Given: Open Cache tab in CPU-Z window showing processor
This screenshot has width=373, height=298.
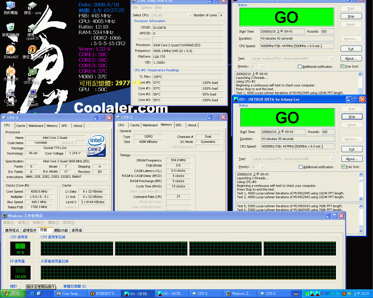Looking at the screenshot, I should 20,126.
